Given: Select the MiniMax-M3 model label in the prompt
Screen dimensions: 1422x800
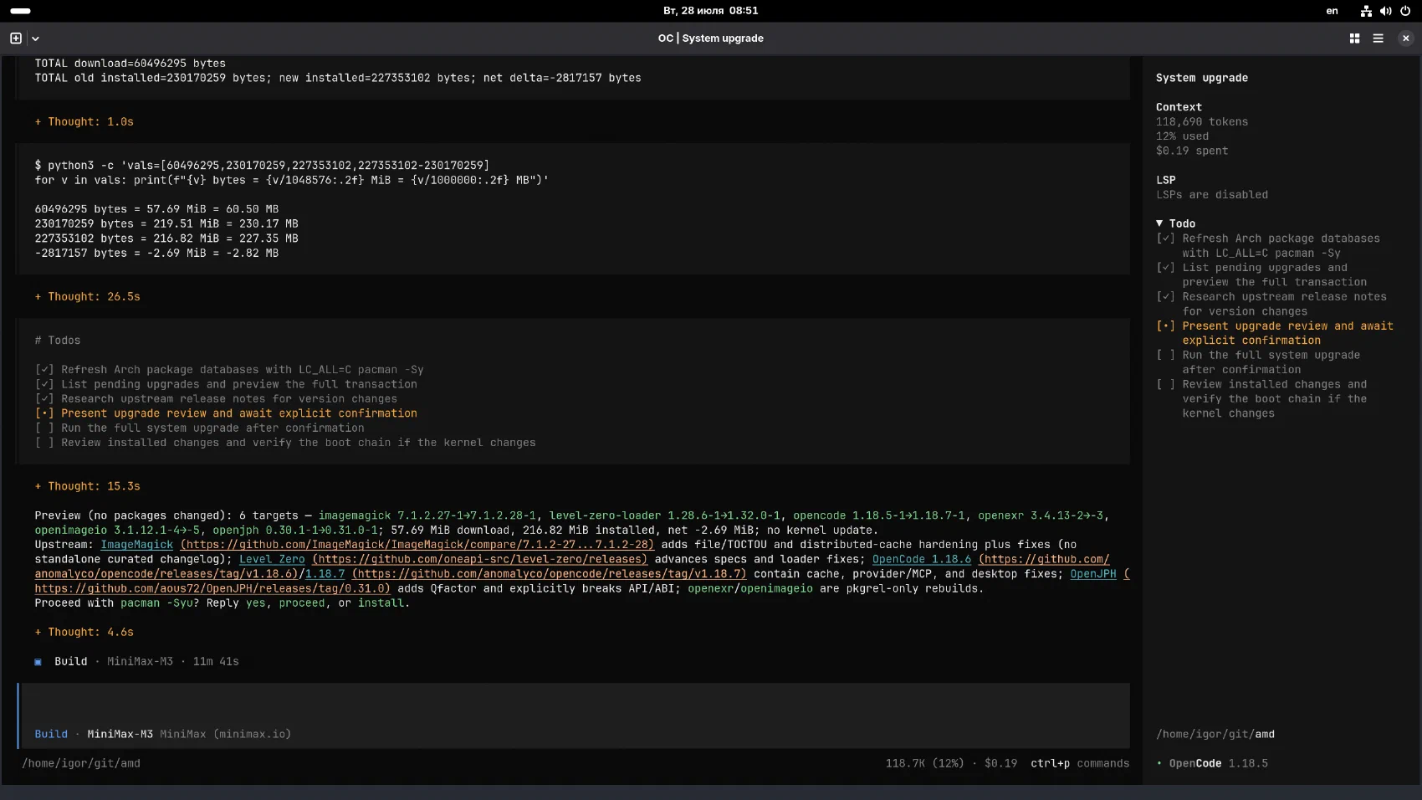Looking at the screenshot, I should click(120, 735).
